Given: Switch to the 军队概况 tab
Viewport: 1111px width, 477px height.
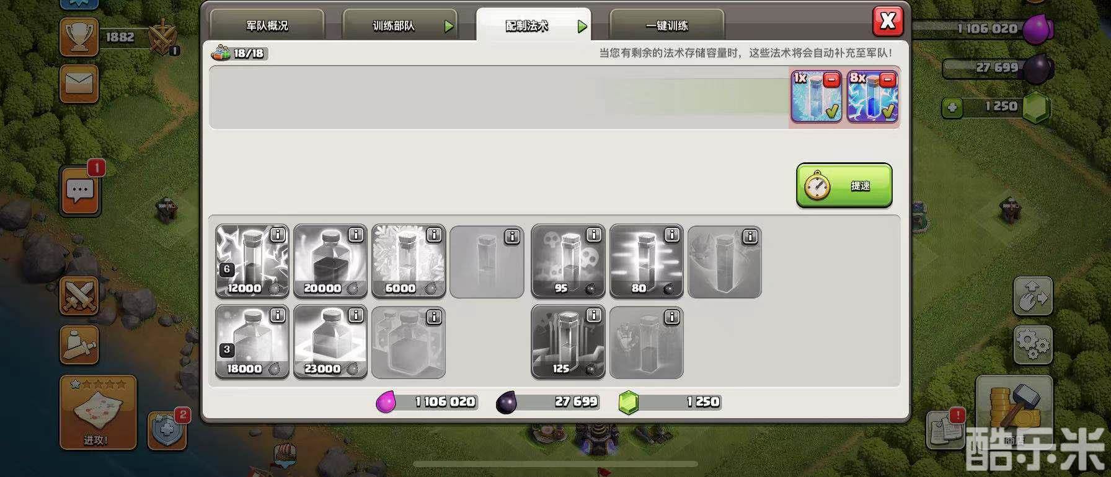Looking at the screenshot, I should click(267, 25).
